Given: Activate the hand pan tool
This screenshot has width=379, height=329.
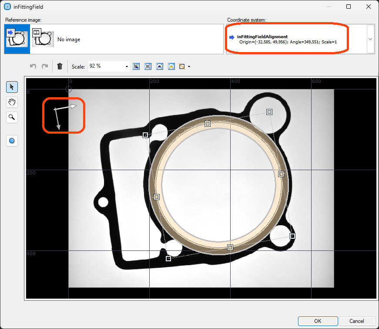Looking at the screenshot, I should 12,102.
